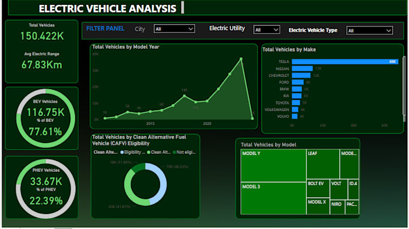Click the 14K data point on the line chart
The image size is (409, 229).
[185, 96]
